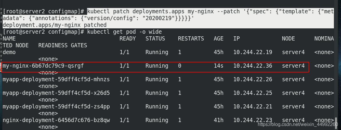Click IP address 10.244.22.19
The height and width of the screenshot is (130, 341).
pyautogui.click(x=253, y=52)
